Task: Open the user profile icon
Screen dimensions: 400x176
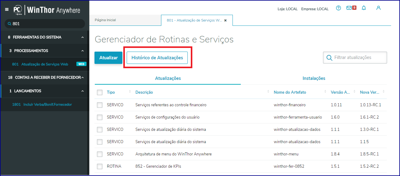Action: pos(379,8)
